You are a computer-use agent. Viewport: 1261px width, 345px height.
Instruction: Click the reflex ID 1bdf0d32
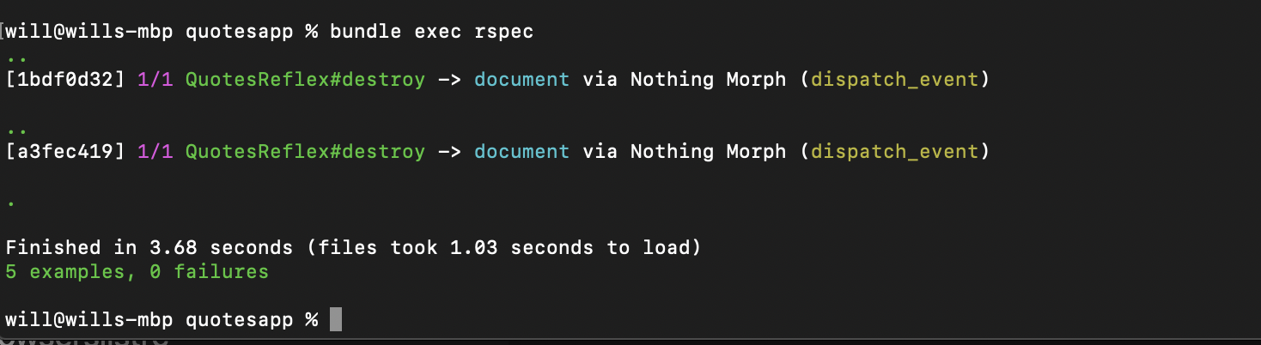pos(66,80)
